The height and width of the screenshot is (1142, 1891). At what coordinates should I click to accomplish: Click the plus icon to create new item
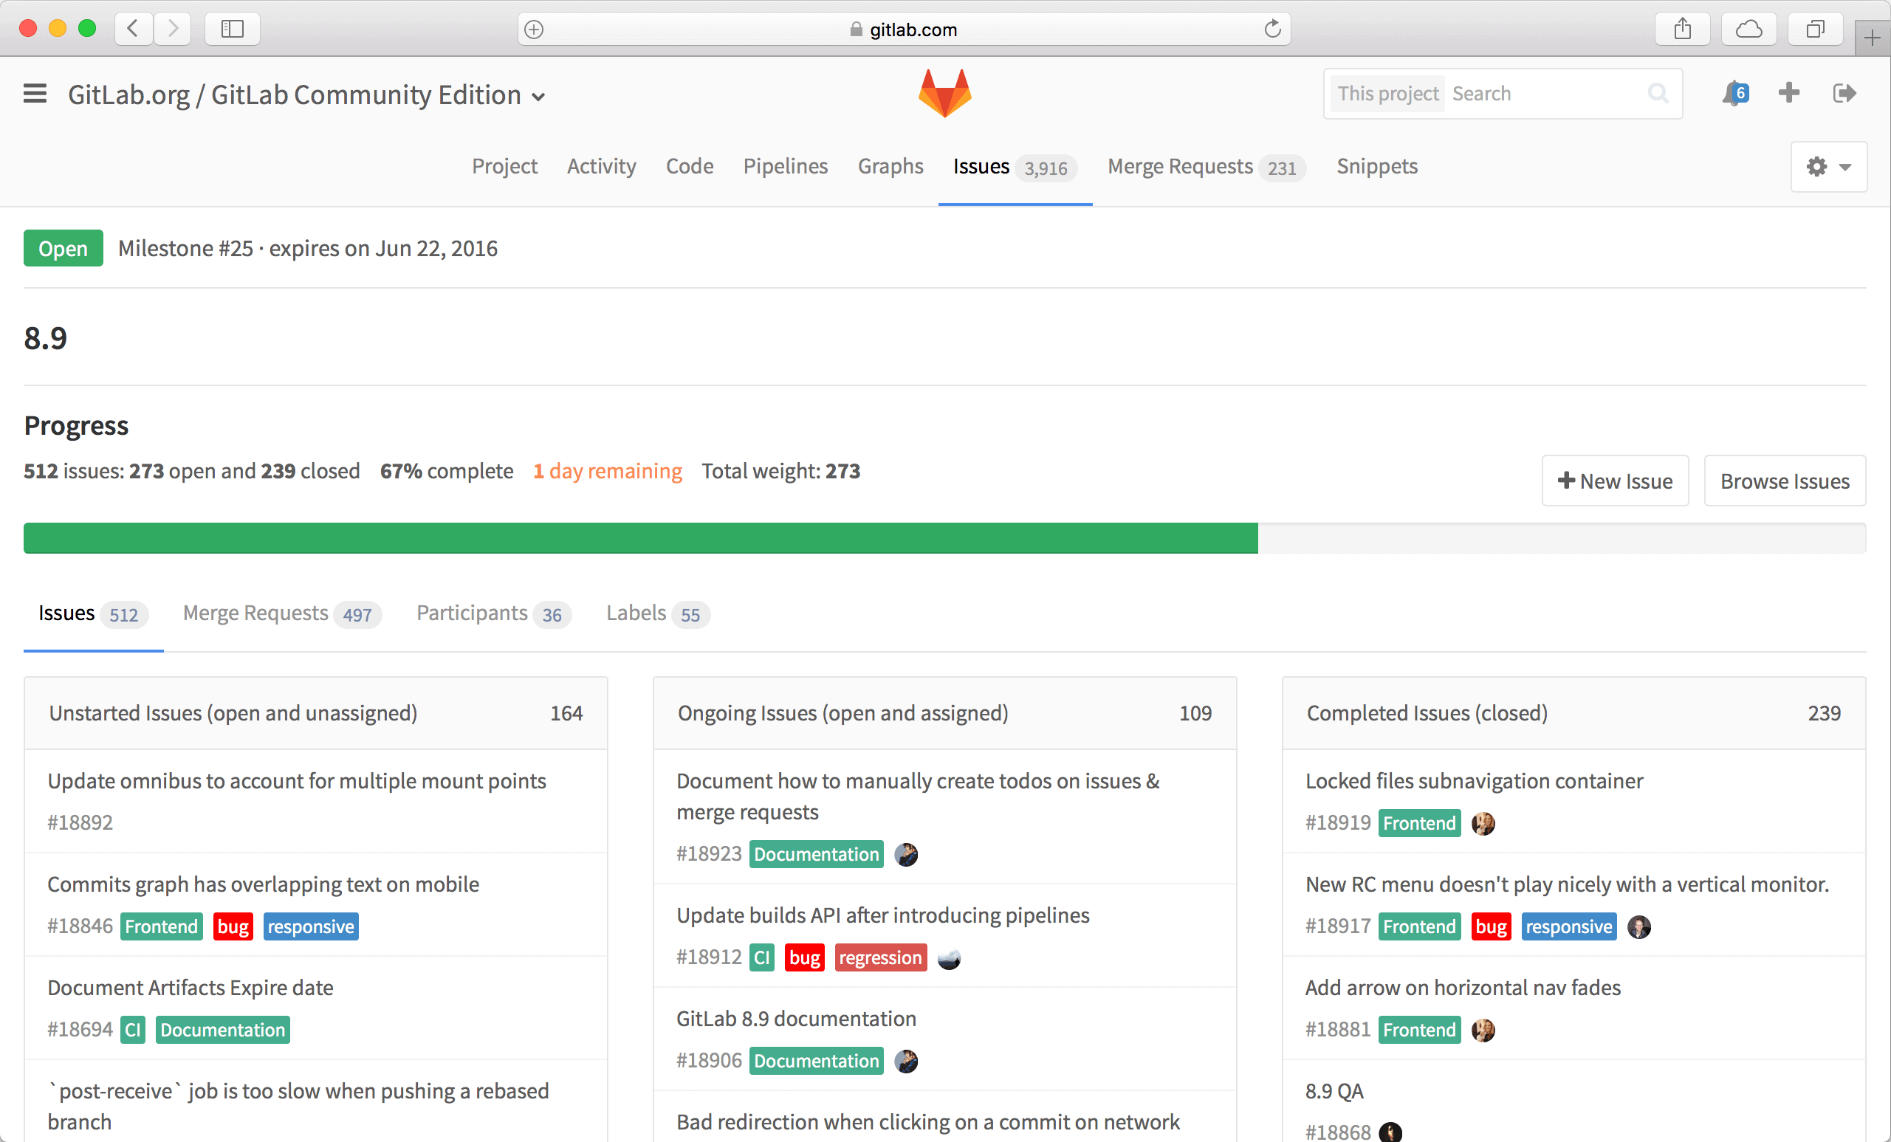[x=1788, y=93]
